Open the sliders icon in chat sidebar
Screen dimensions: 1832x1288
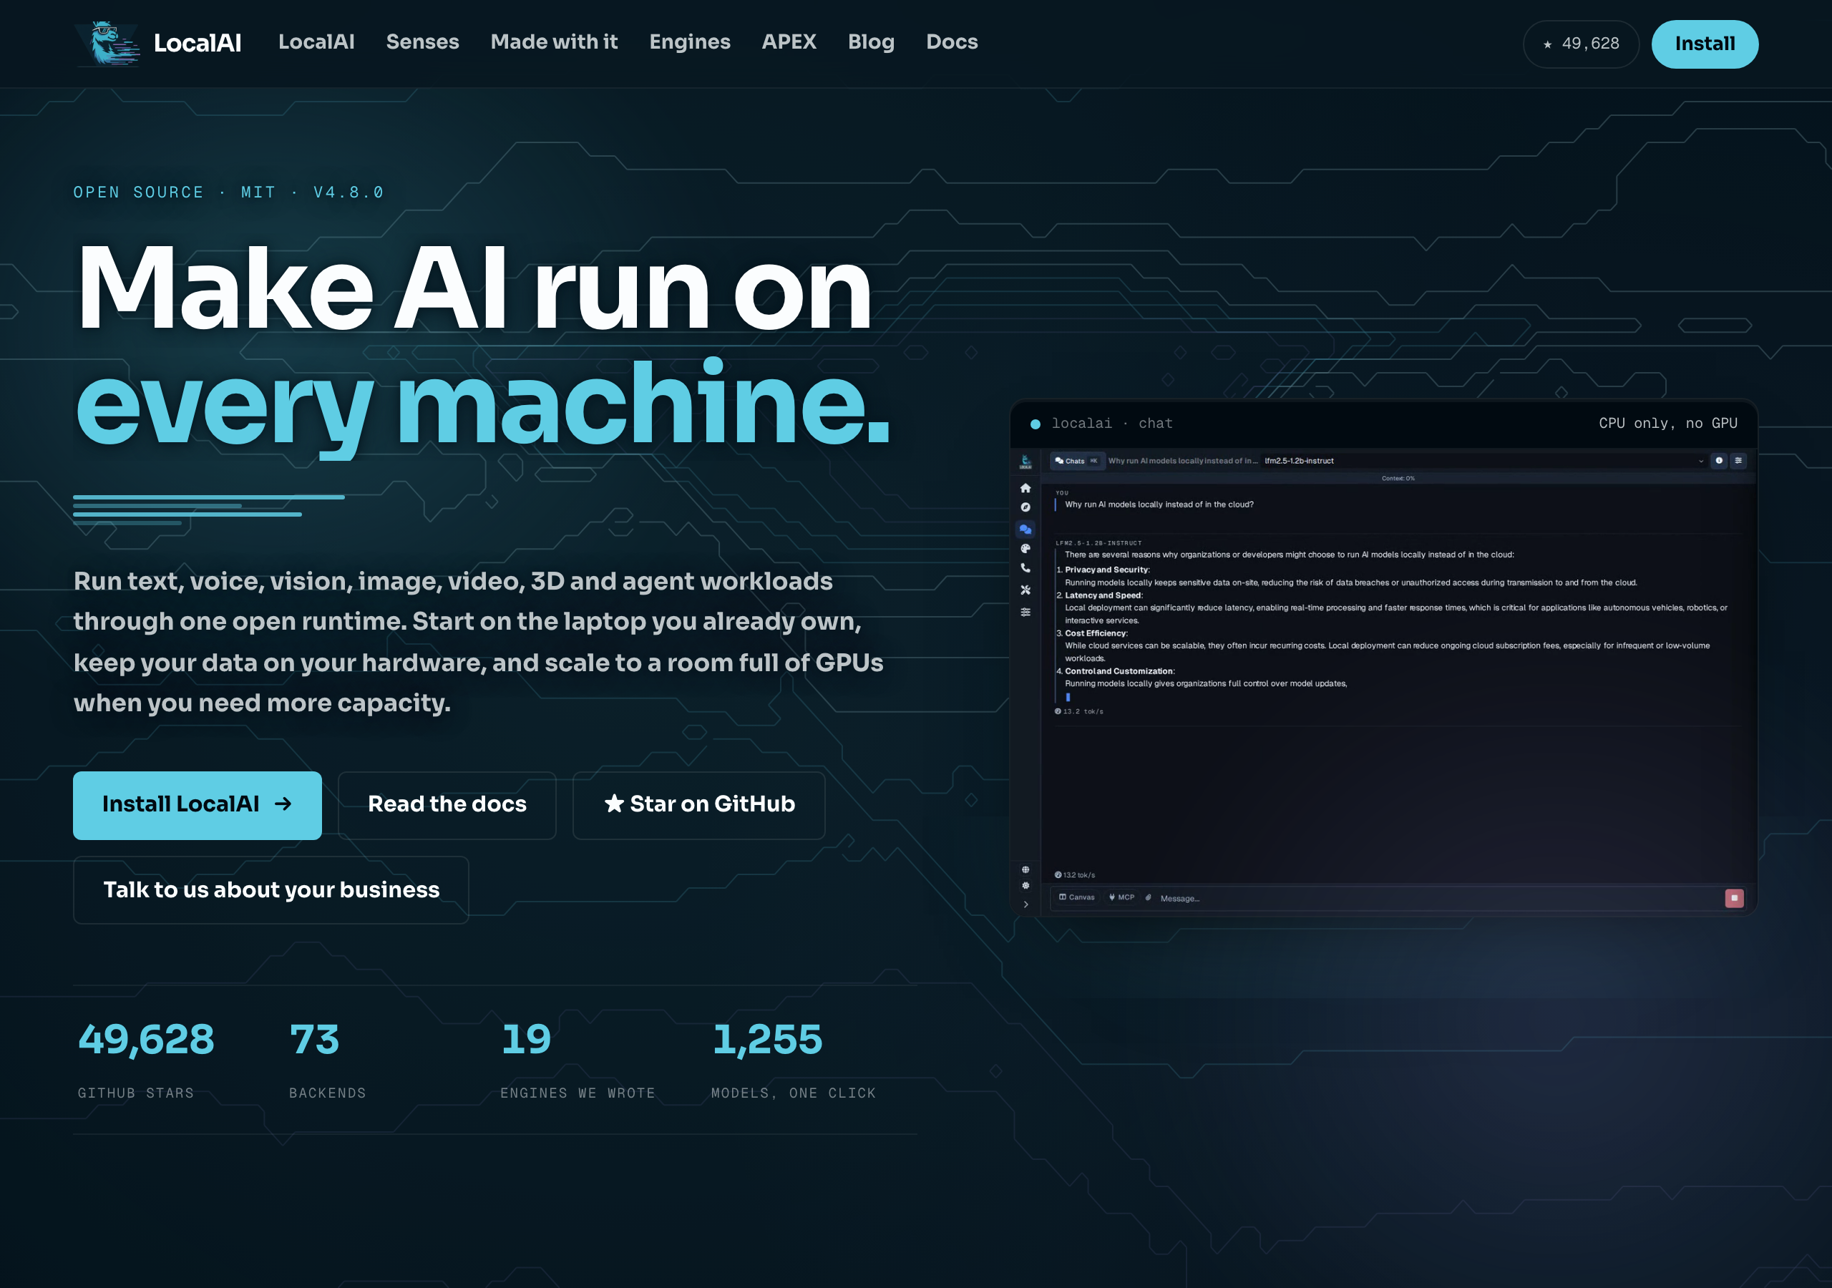(x=1025, y=612)
